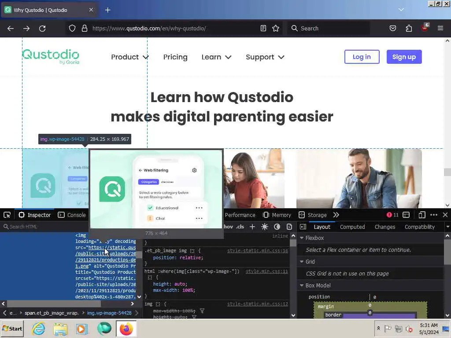451x338 pixels.
Task: Collapse the sidebar pane toggle
Action: coord(303,227)
